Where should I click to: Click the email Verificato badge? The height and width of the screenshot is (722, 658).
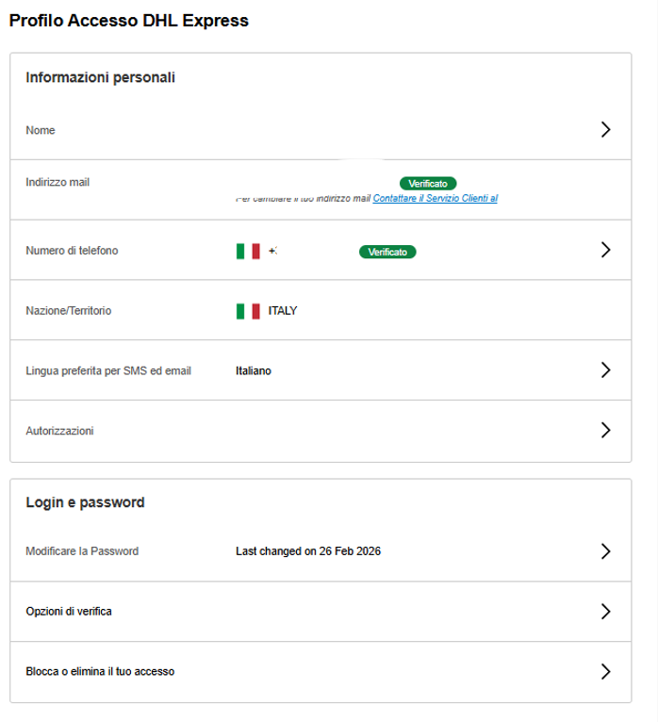(x=428, y=184)
